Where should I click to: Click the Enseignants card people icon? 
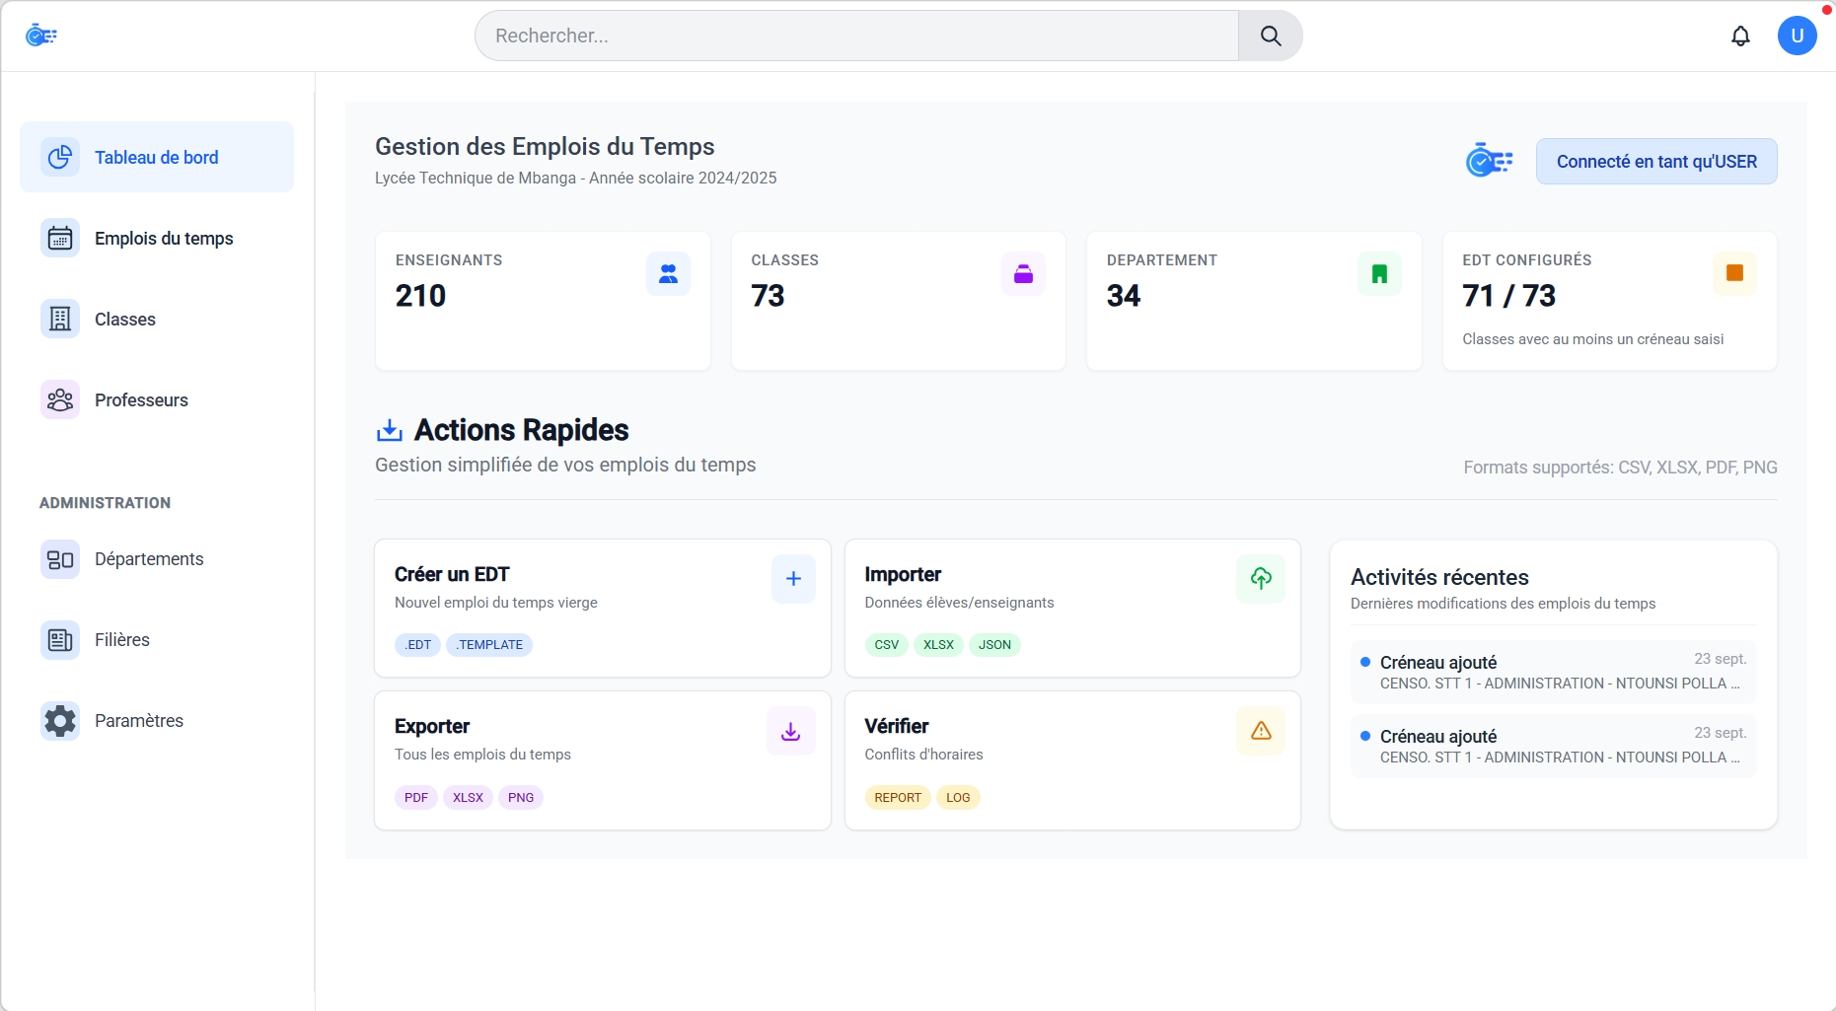pos(668,273)
